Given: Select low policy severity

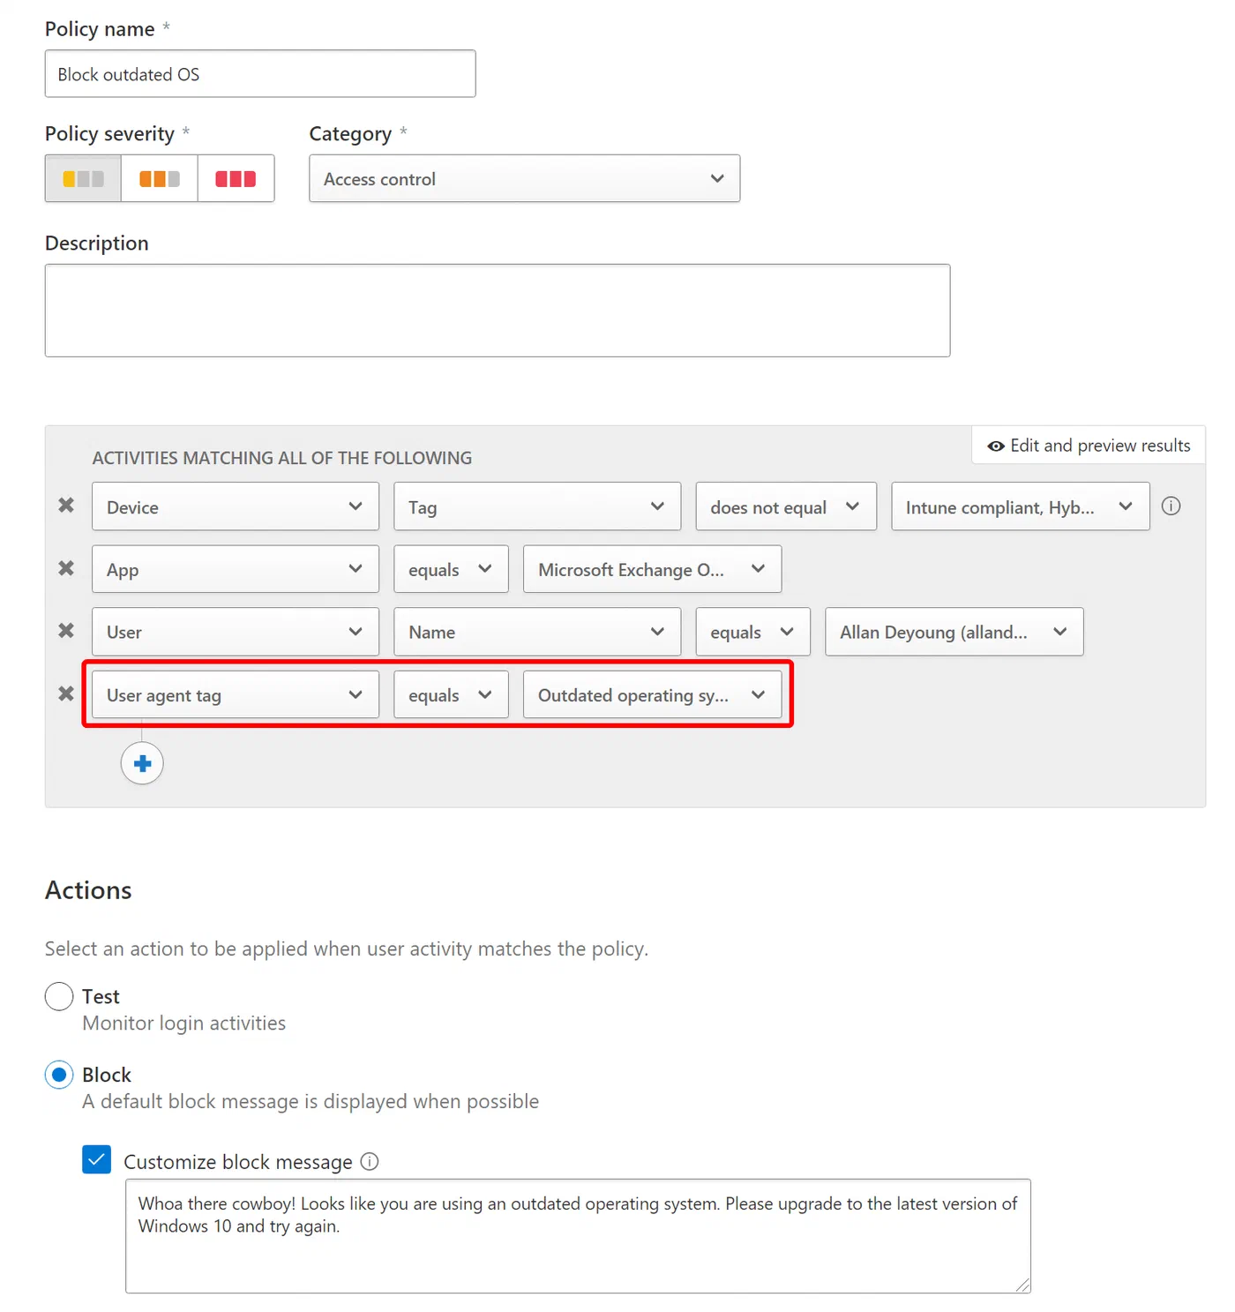Looking at the screenshot, I should point(83,178).
